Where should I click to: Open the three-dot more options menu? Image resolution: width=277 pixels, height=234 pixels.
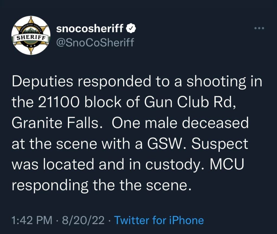[x=259, y=28]
